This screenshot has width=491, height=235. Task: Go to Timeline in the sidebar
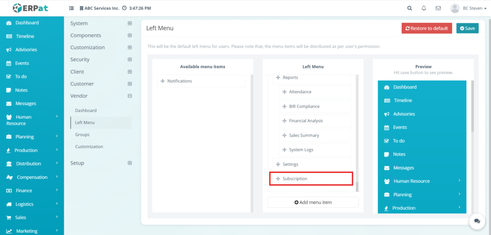(25, 36)
